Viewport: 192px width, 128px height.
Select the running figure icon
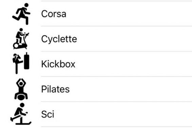click(21, 14)
